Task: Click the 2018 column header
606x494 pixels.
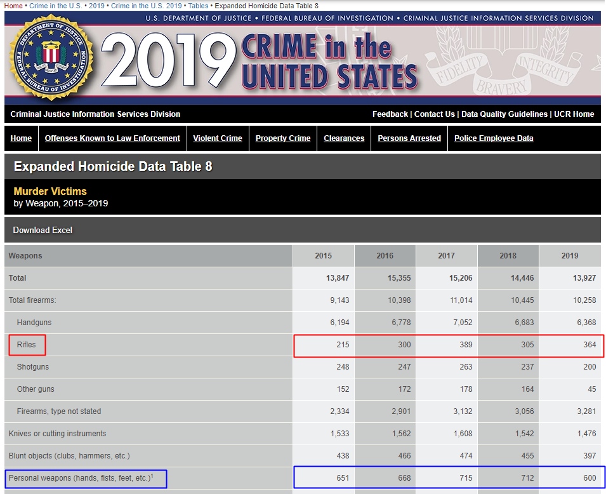Action: [508, 256]
